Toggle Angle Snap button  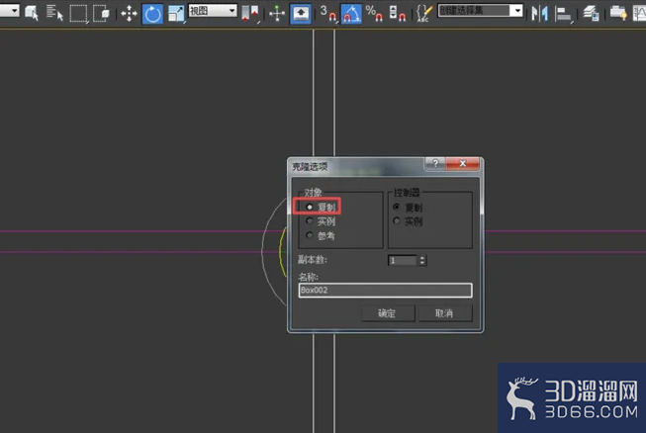click(351, 14)
